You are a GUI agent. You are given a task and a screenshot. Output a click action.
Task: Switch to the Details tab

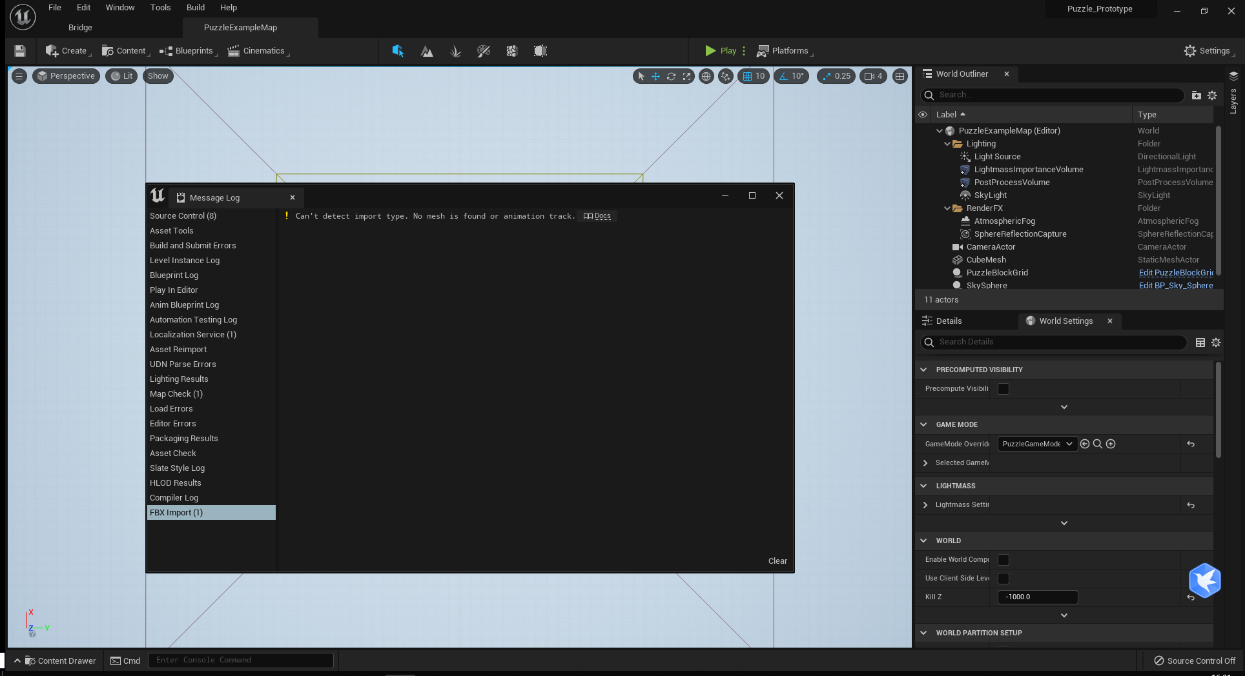(948, 321)
